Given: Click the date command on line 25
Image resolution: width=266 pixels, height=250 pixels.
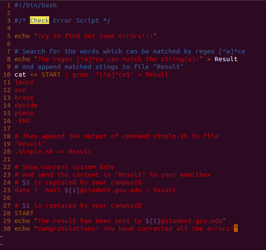Looking at the screenshot, I should 22,190.
